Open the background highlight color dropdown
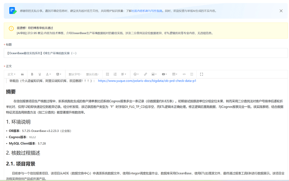This screenshot has height=181, width=289. [x=59, y=74]
